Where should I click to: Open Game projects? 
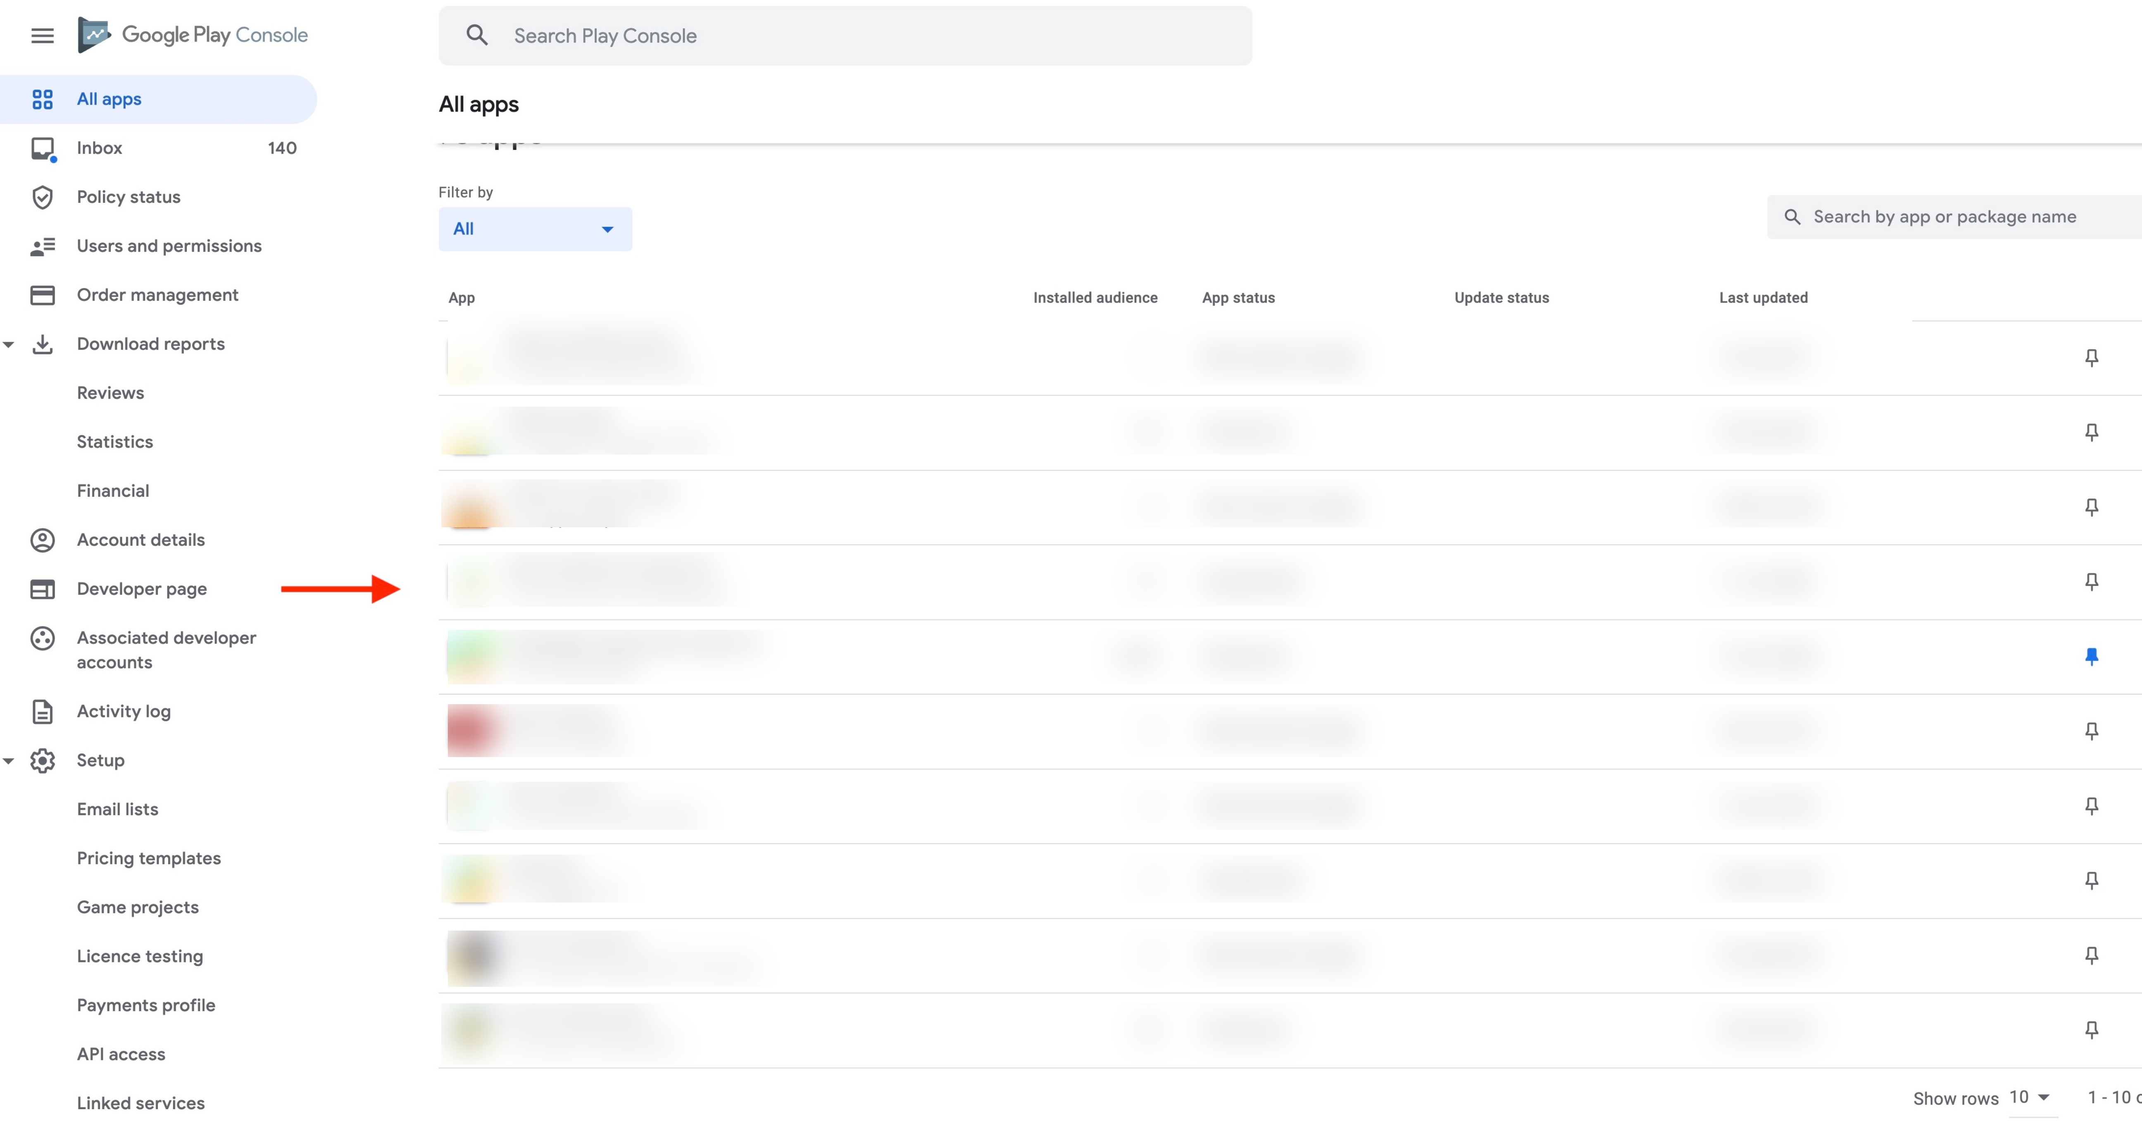pos(138,908)
